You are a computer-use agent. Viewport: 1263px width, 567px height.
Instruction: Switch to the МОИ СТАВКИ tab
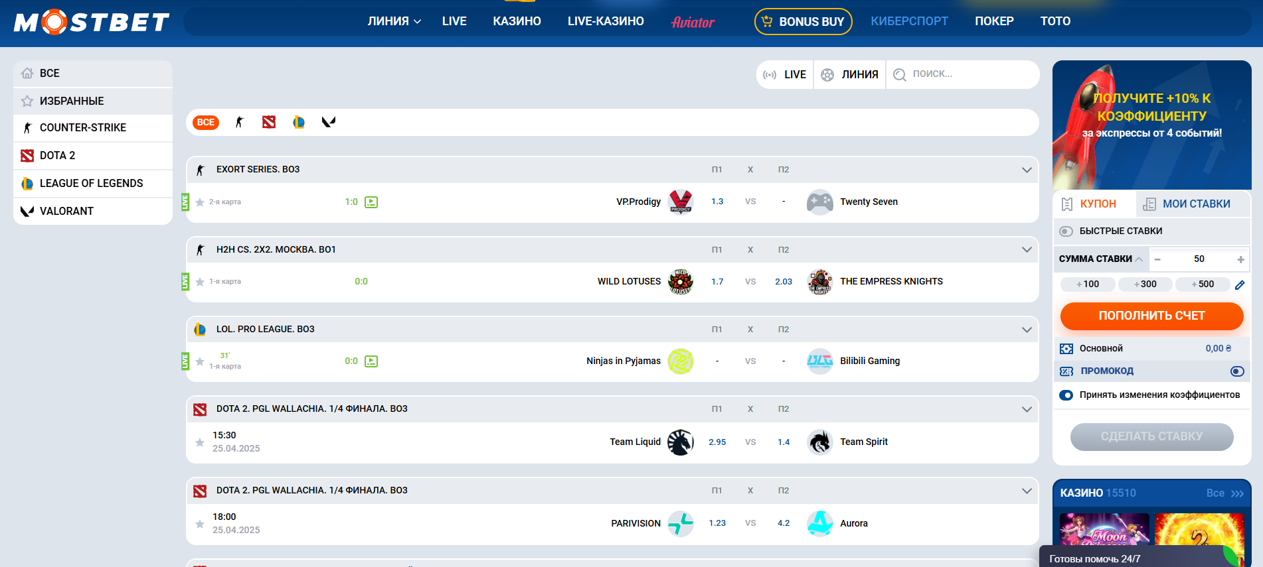pyautogui.click(x=1192, y=204)
